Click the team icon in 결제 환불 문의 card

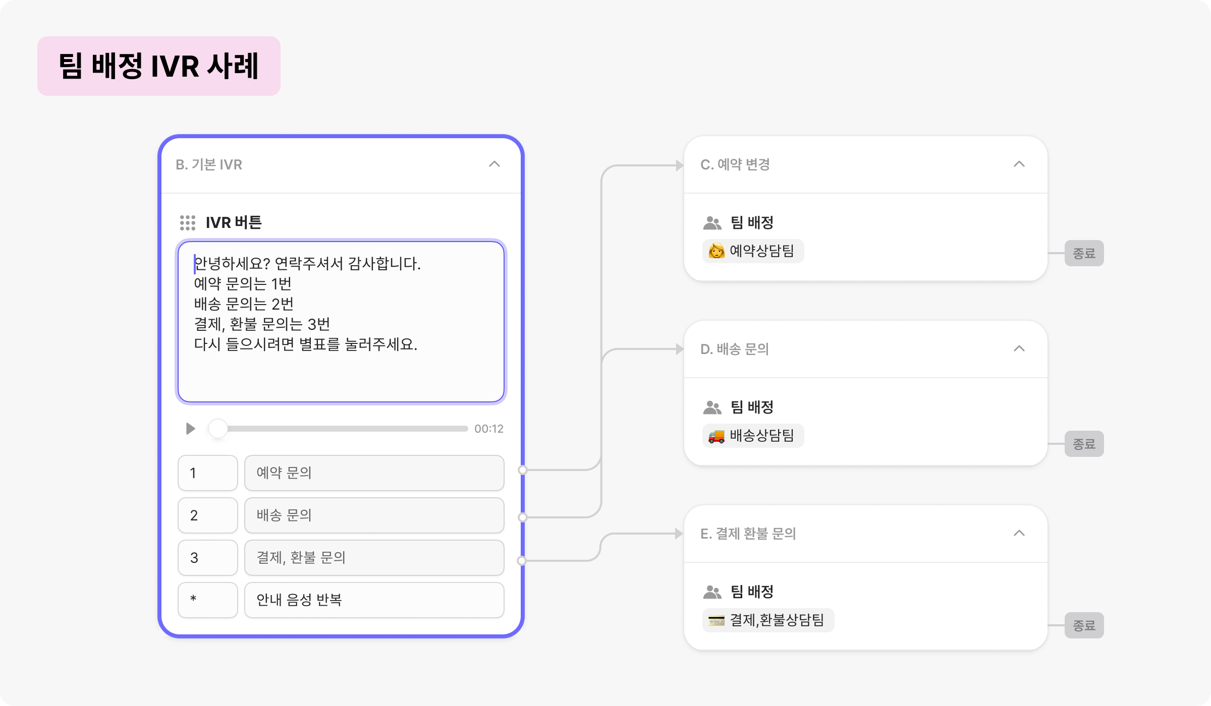(712, 592)
